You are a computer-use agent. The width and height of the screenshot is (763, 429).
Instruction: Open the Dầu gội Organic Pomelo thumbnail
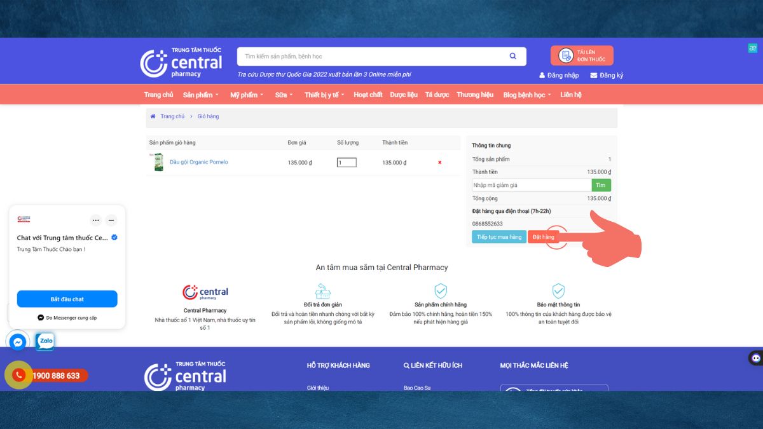tap(158, 162)
